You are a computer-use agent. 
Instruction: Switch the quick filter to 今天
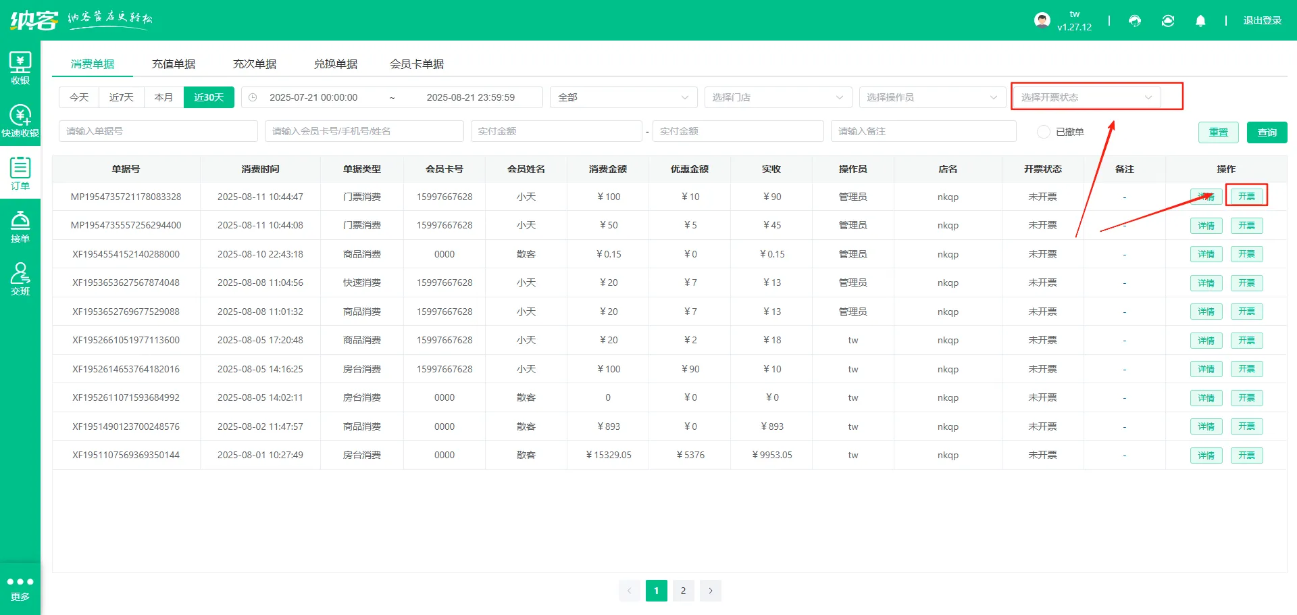78,97
